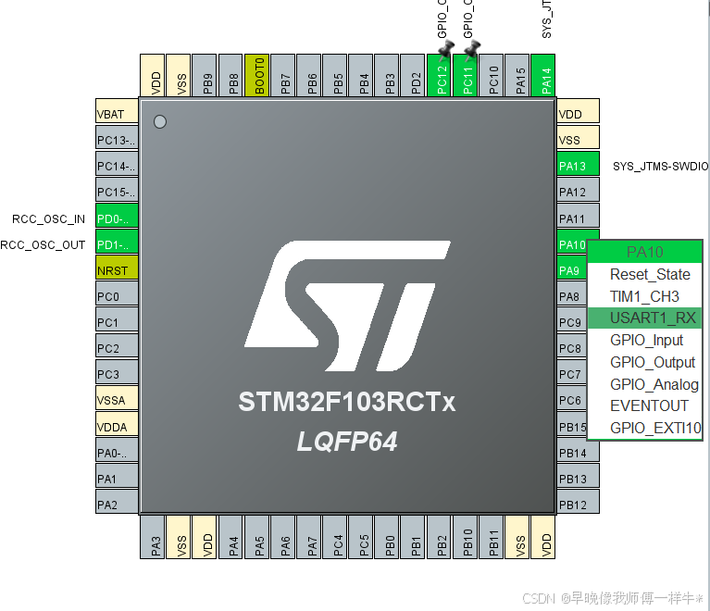This screenshot has height=611, width=710.
Task: Click the PC13 pin
Action: point(117,138)
